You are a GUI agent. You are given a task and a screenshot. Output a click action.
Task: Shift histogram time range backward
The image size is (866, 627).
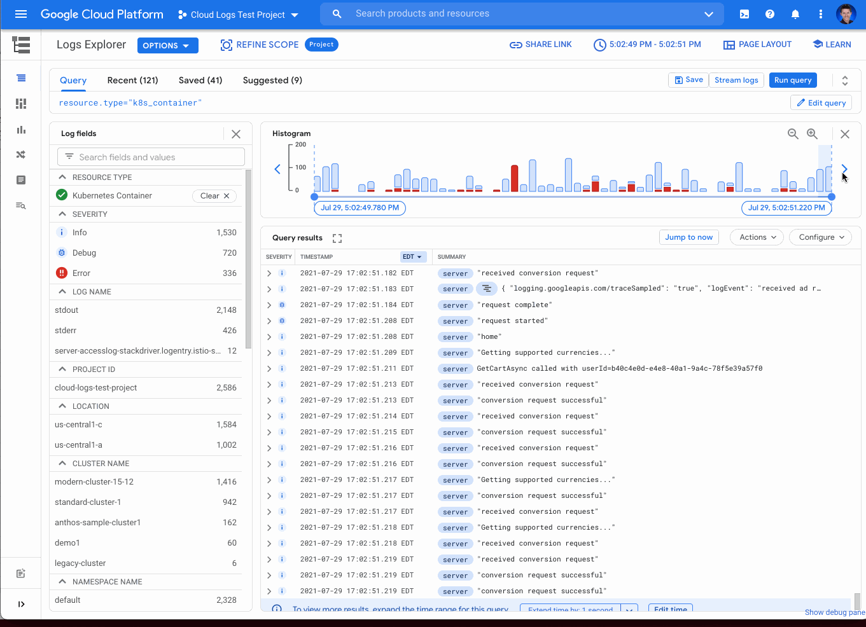point(277,169)
